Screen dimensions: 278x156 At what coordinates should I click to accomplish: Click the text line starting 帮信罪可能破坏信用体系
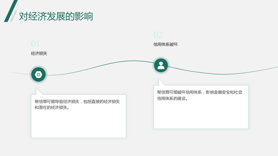199,92
